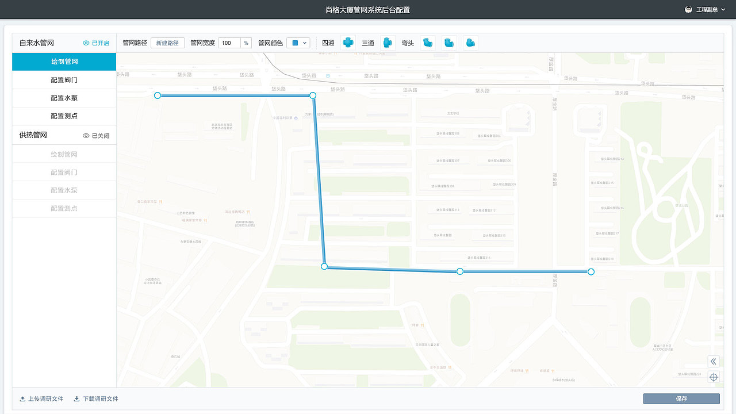Select 配置水泵 under 自来水管网
The image size is (736, 414).
pos(64,98)
